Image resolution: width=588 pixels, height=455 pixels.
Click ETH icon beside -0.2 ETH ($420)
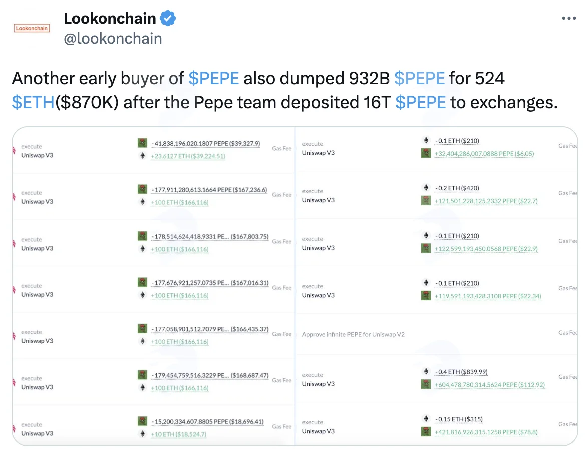tap(426, 187)
